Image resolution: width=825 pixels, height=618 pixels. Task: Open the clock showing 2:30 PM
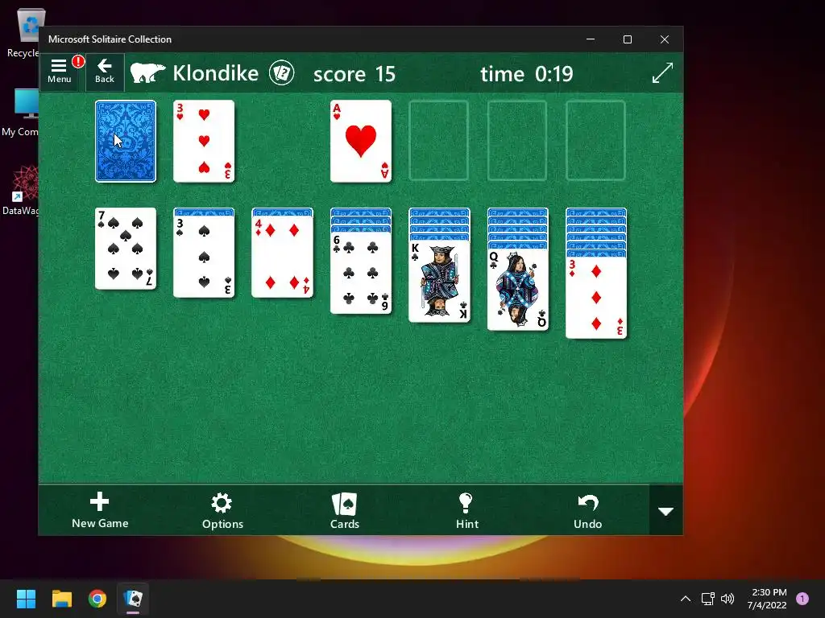click(x=767, y=599)
